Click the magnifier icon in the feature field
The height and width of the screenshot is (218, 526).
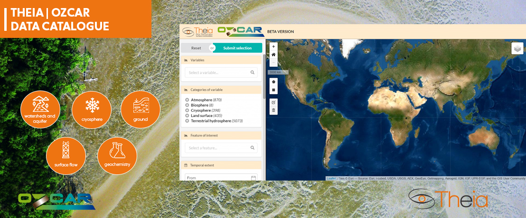(x=252, y=148)
